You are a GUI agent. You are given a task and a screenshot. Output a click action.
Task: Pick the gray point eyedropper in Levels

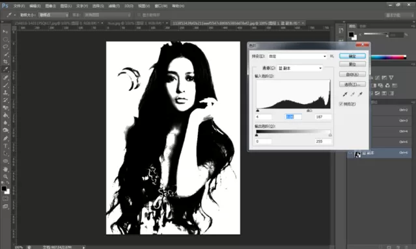[353, 94]
